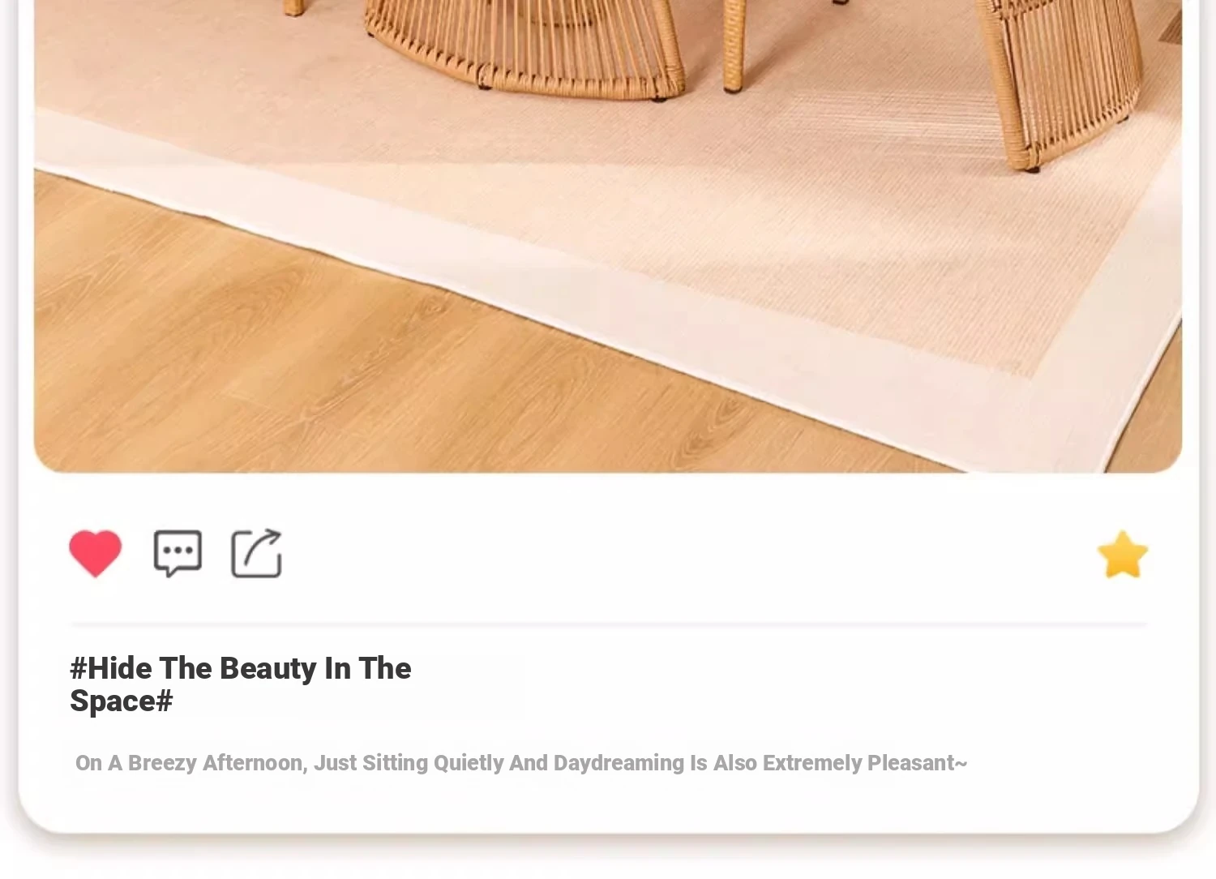Image resolution: width=1216 pixels, height=879 pixels.
Task: Tap the 'On A Breezy Afternoon' caption text
Action: [x=521, y=763]
